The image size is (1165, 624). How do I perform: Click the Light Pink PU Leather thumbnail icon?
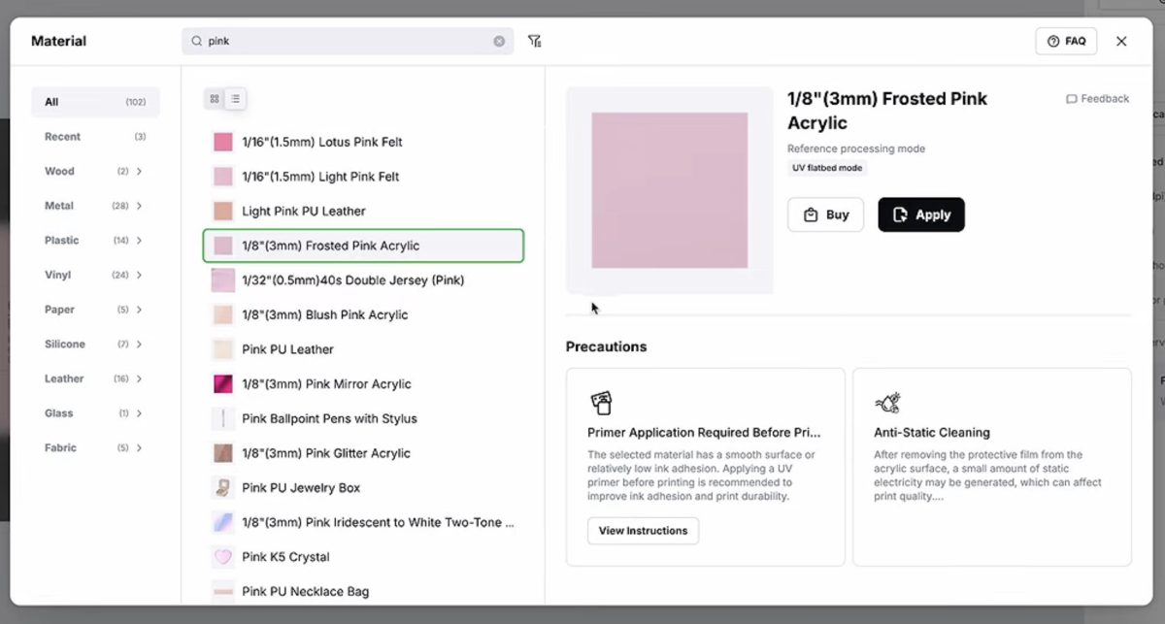pyautogui.click(x=223, y=211)
